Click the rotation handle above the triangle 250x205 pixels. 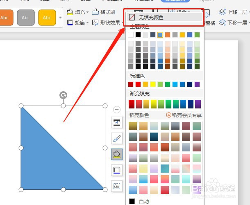63,95
